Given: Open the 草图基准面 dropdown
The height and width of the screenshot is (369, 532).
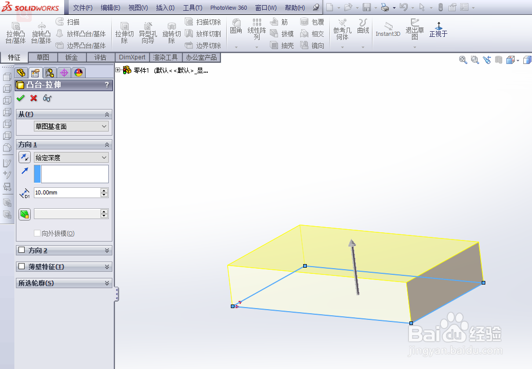Looking at the screenshot, I should pos(71,126).
